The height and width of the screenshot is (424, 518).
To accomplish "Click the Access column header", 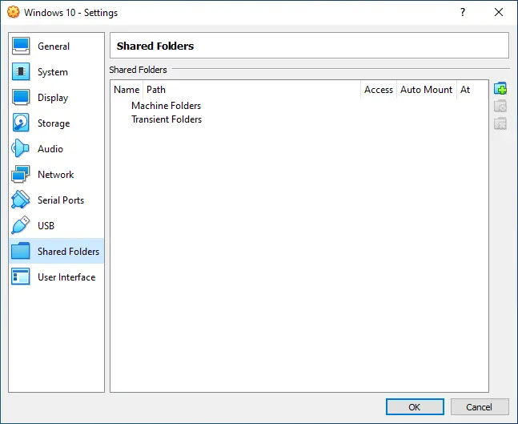I will [379, 90].
